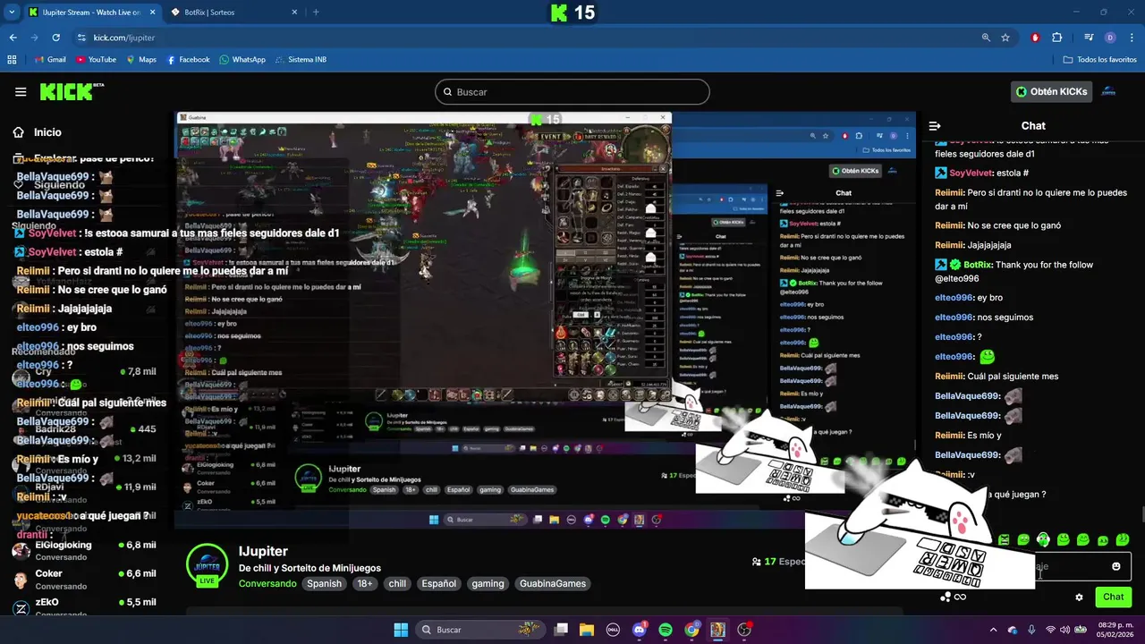Close the BotRix Sorteos tab
1145x644 pixels.
[293, 13]
